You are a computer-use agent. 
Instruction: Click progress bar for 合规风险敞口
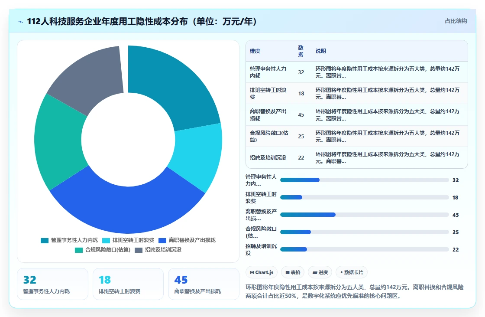tap(364, 232)
